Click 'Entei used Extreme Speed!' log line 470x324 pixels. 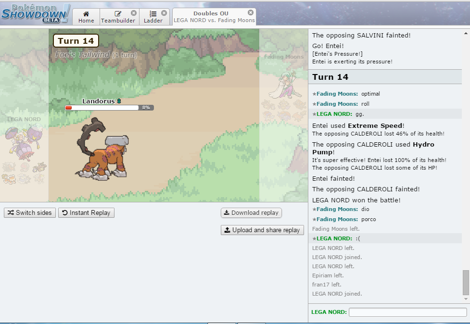click(358, 125)
